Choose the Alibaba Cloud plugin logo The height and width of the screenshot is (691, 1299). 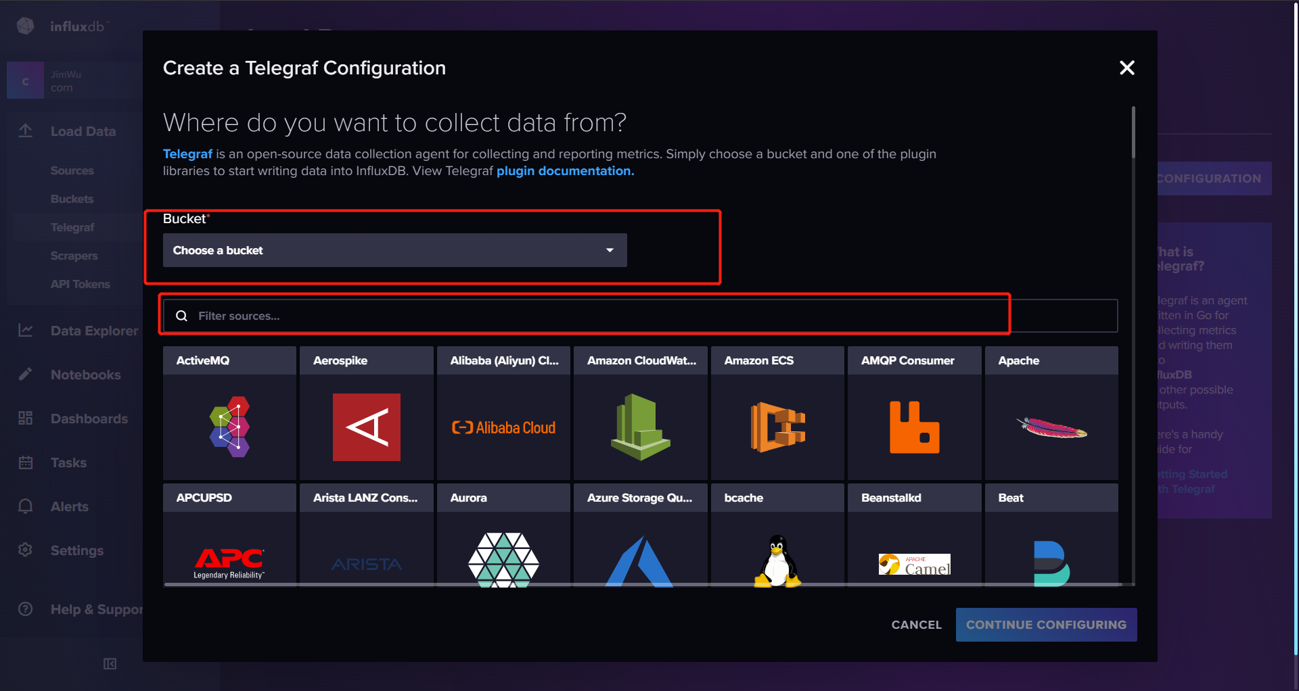[503, 427]
